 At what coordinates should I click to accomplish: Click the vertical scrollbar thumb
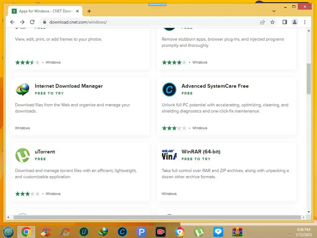click(x=309, y=79)
